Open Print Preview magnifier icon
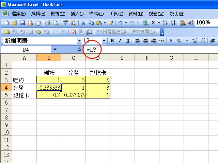The width and height of the screenshot is (218, 163). click(56, 23)
